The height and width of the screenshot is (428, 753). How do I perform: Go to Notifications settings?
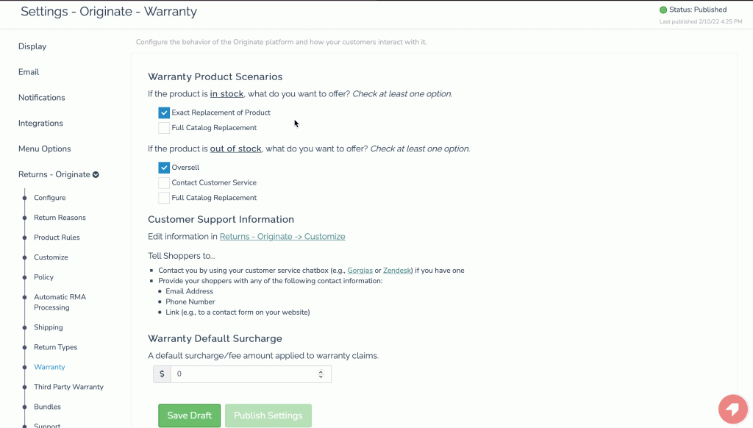pos(42,98)
